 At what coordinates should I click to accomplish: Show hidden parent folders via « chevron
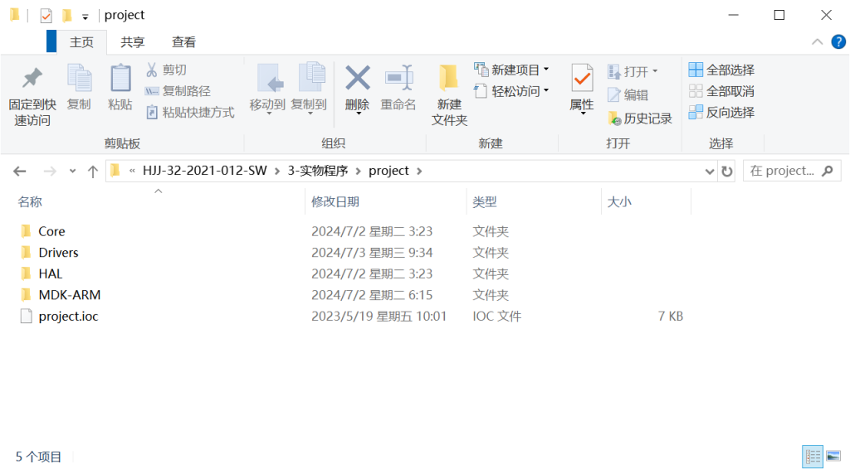(132, 171)
